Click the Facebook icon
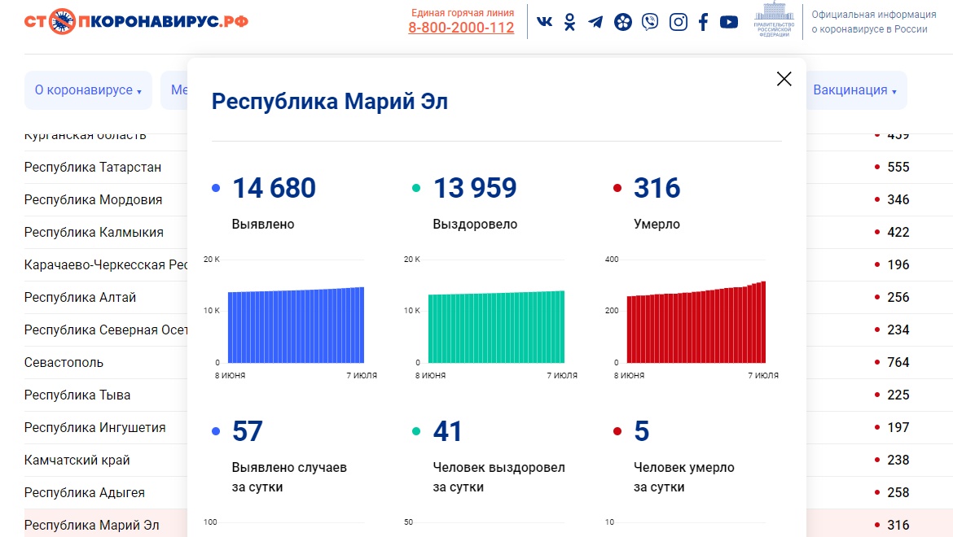953x537 pixels. click(703, 22)
